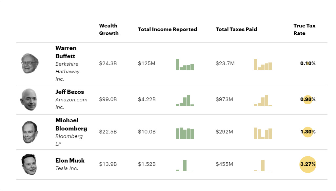Click Jeff Bezos's yellow taxes bar chart
This screenshot has width=336, height=191.
pyautogui.click(x=263, y=101)
